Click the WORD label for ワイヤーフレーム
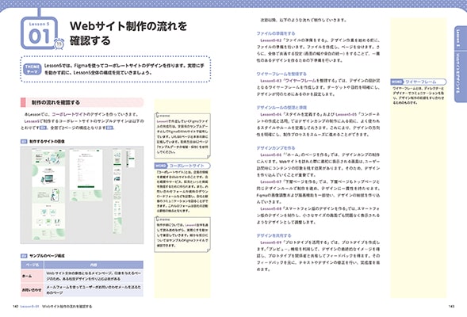Viewport: 467px width, 317px height. coord(397,82)
